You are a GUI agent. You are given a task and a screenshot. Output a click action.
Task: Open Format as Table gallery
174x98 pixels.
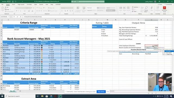pyautogui.click(x=84, y=9)
